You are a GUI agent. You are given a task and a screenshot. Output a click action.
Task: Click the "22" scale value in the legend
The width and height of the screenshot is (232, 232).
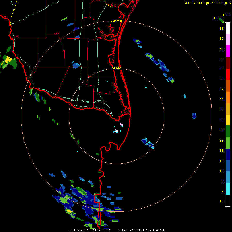221,140
